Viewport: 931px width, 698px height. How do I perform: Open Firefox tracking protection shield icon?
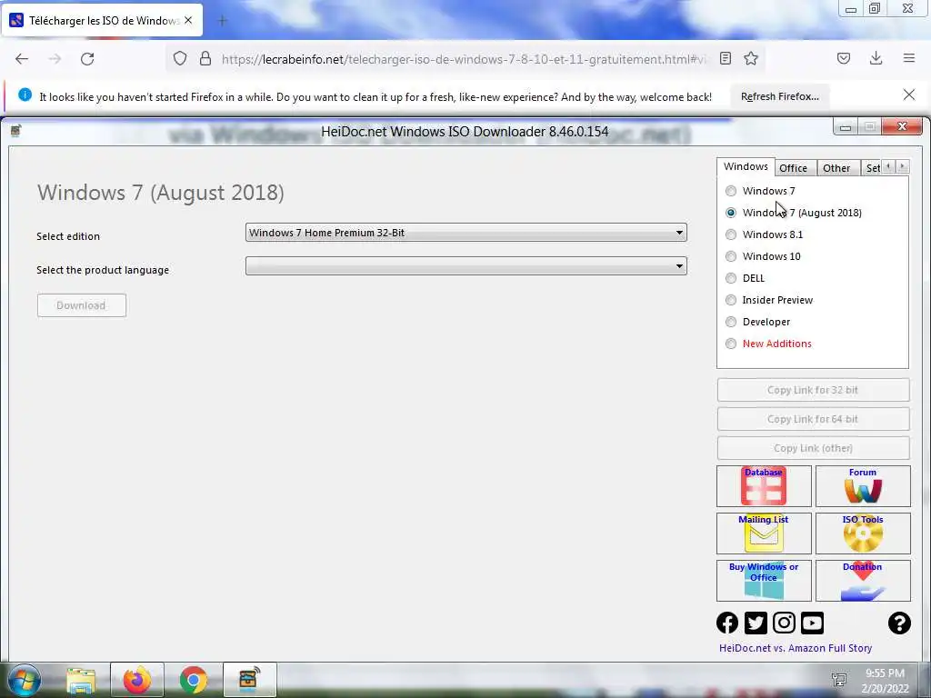[180, 58]
